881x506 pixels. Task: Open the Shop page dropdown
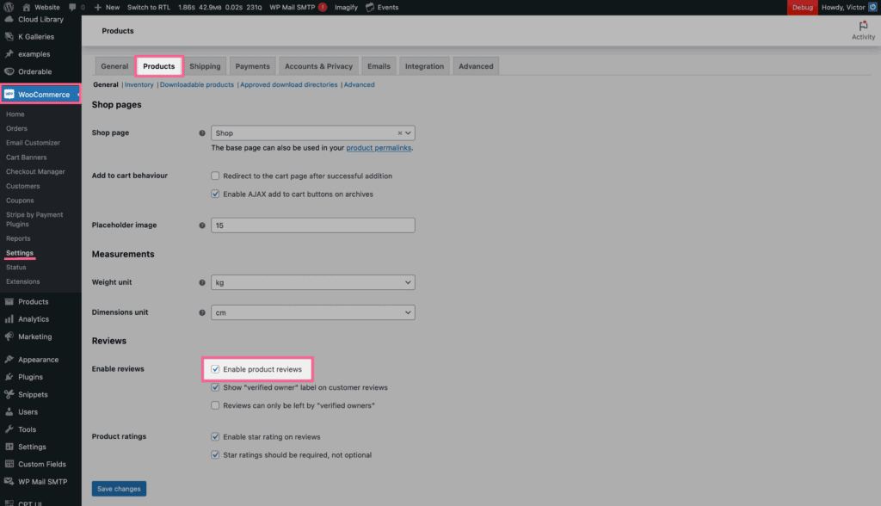313,133
